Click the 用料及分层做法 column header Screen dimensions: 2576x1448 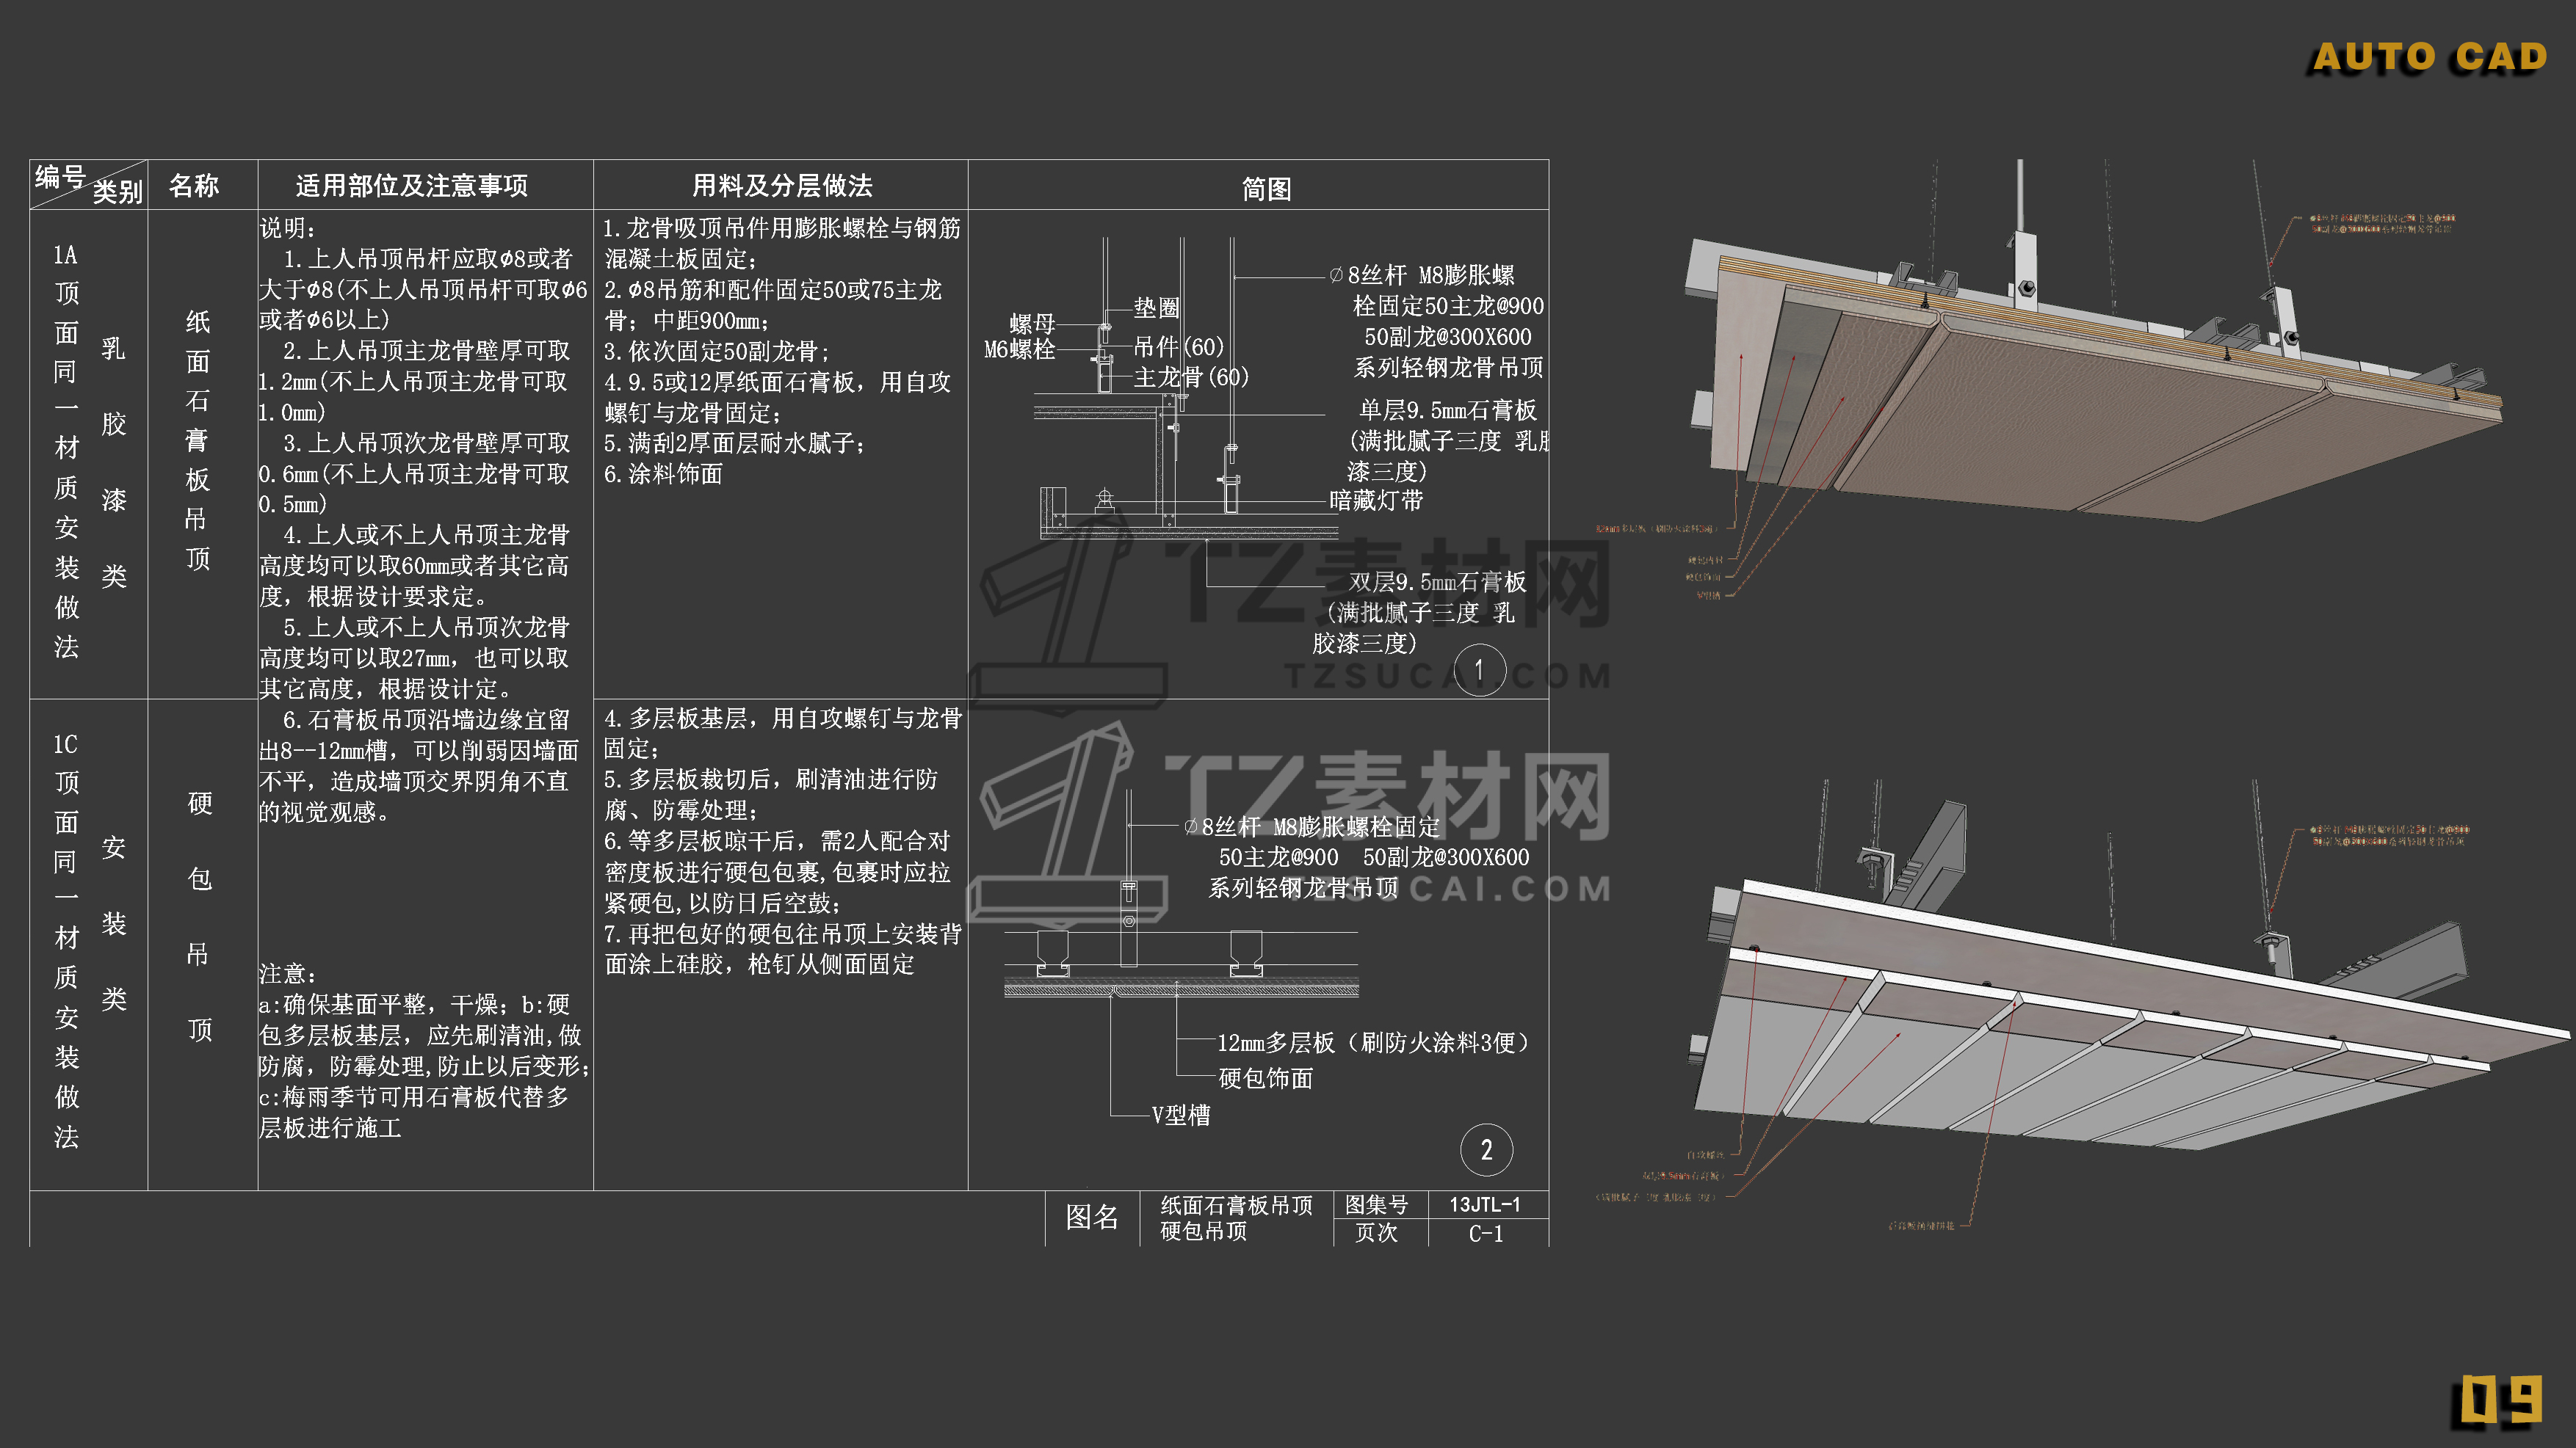click(782, 186)
